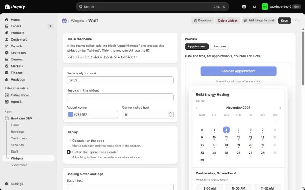The height and width of the screenshot is (190, 305).
Task: Open the notifications bell
Action: (x=254, y=7)
